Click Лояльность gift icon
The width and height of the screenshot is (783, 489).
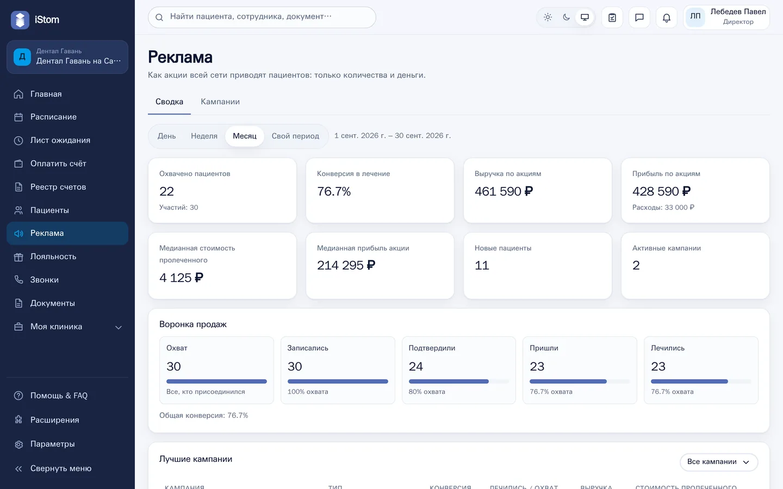point(18,256)
